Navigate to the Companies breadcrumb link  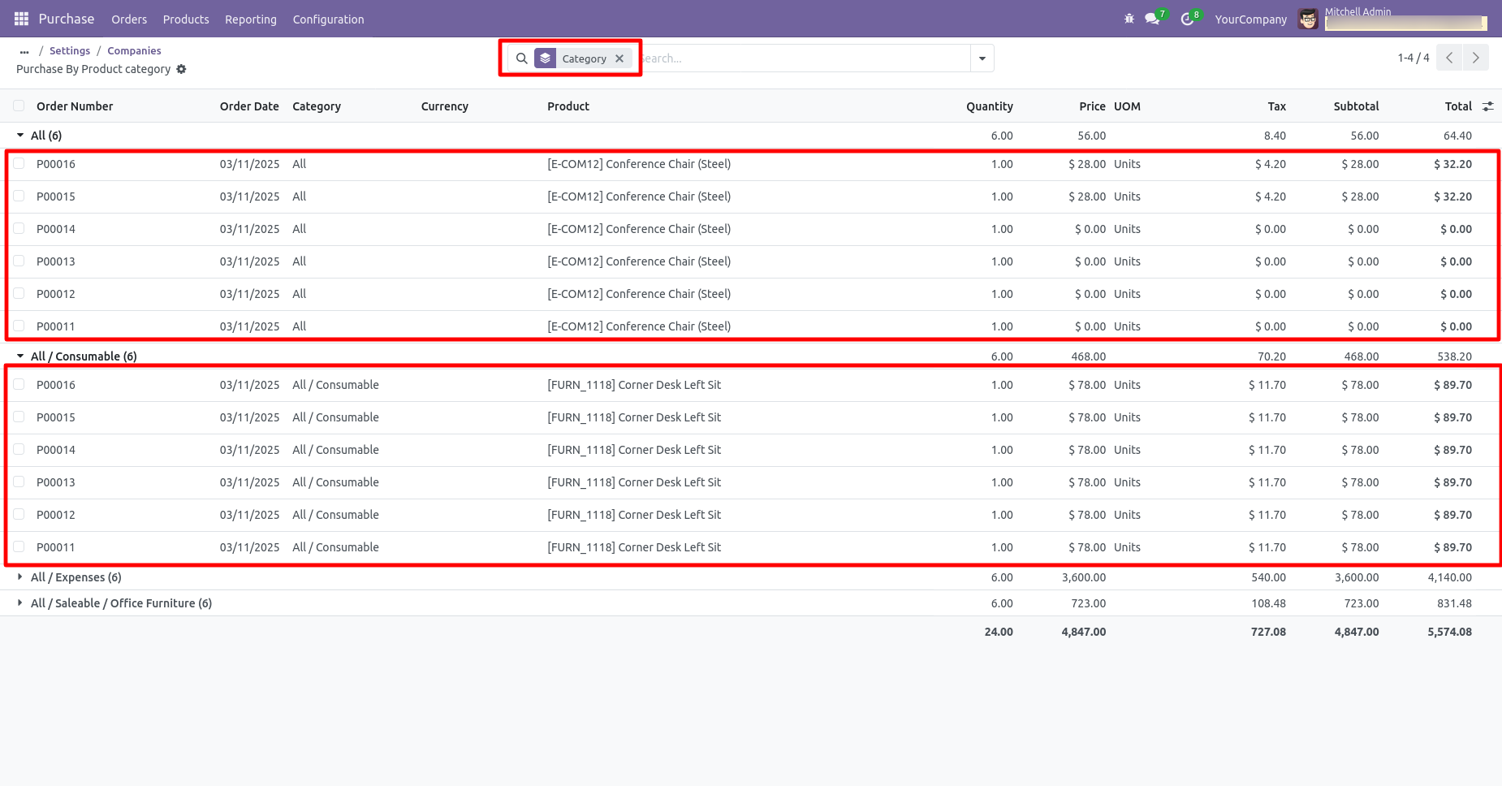(x=134, y=50)
